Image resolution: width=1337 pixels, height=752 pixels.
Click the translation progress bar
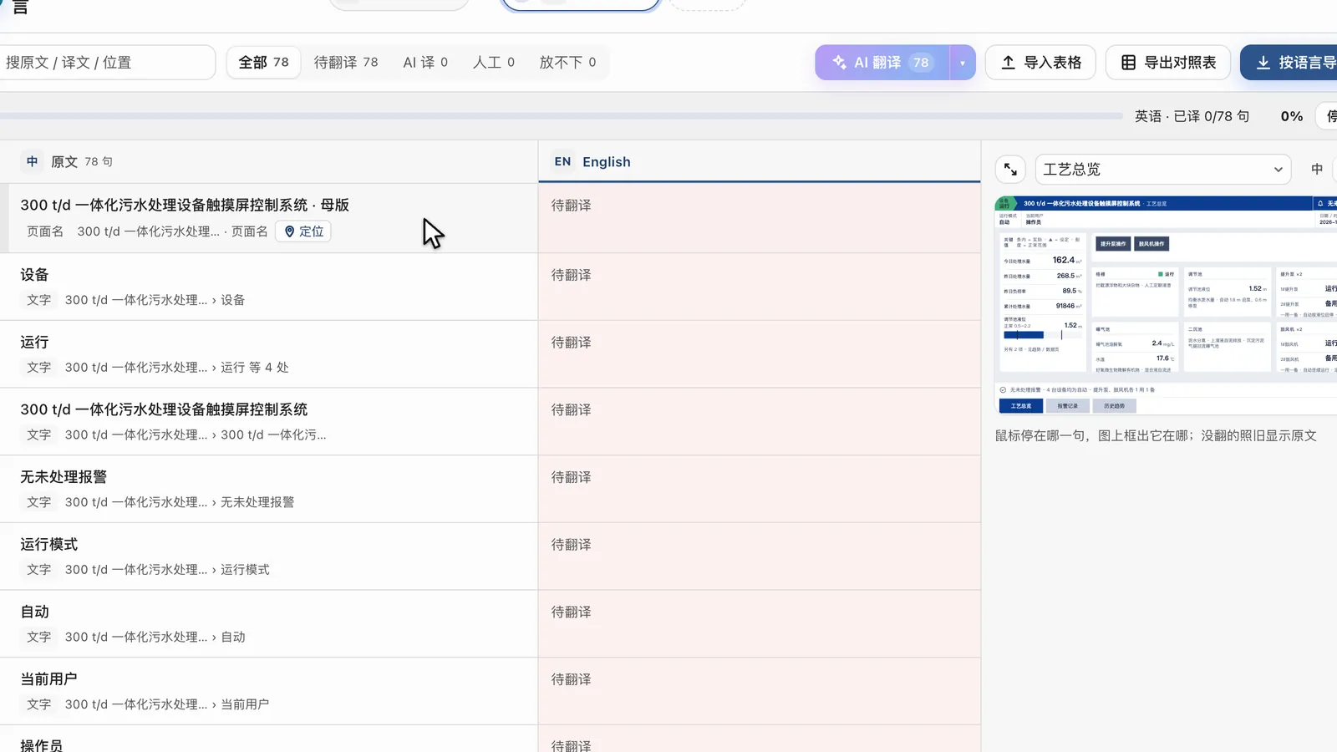(560, 116)
